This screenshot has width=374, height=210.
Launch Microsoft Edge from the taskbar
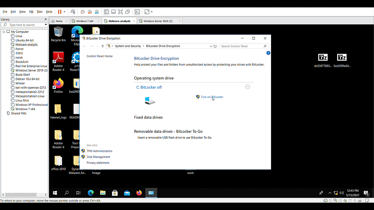click(91, 193)
